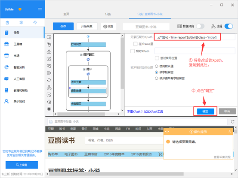The width and height of the screenshot is (238, 178).
Task: Click the task name field 豆瓣图书-小说
Action: pyautogui.click(x=146, y=27)
